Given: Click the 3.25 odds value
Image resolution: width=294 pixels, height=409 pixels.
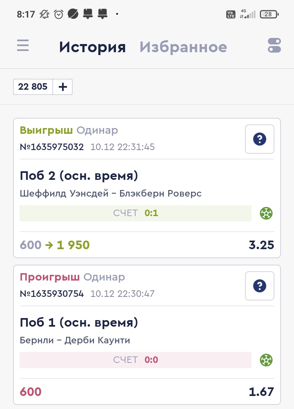Looking at the screenshot, I should click(x=261, y=245).
